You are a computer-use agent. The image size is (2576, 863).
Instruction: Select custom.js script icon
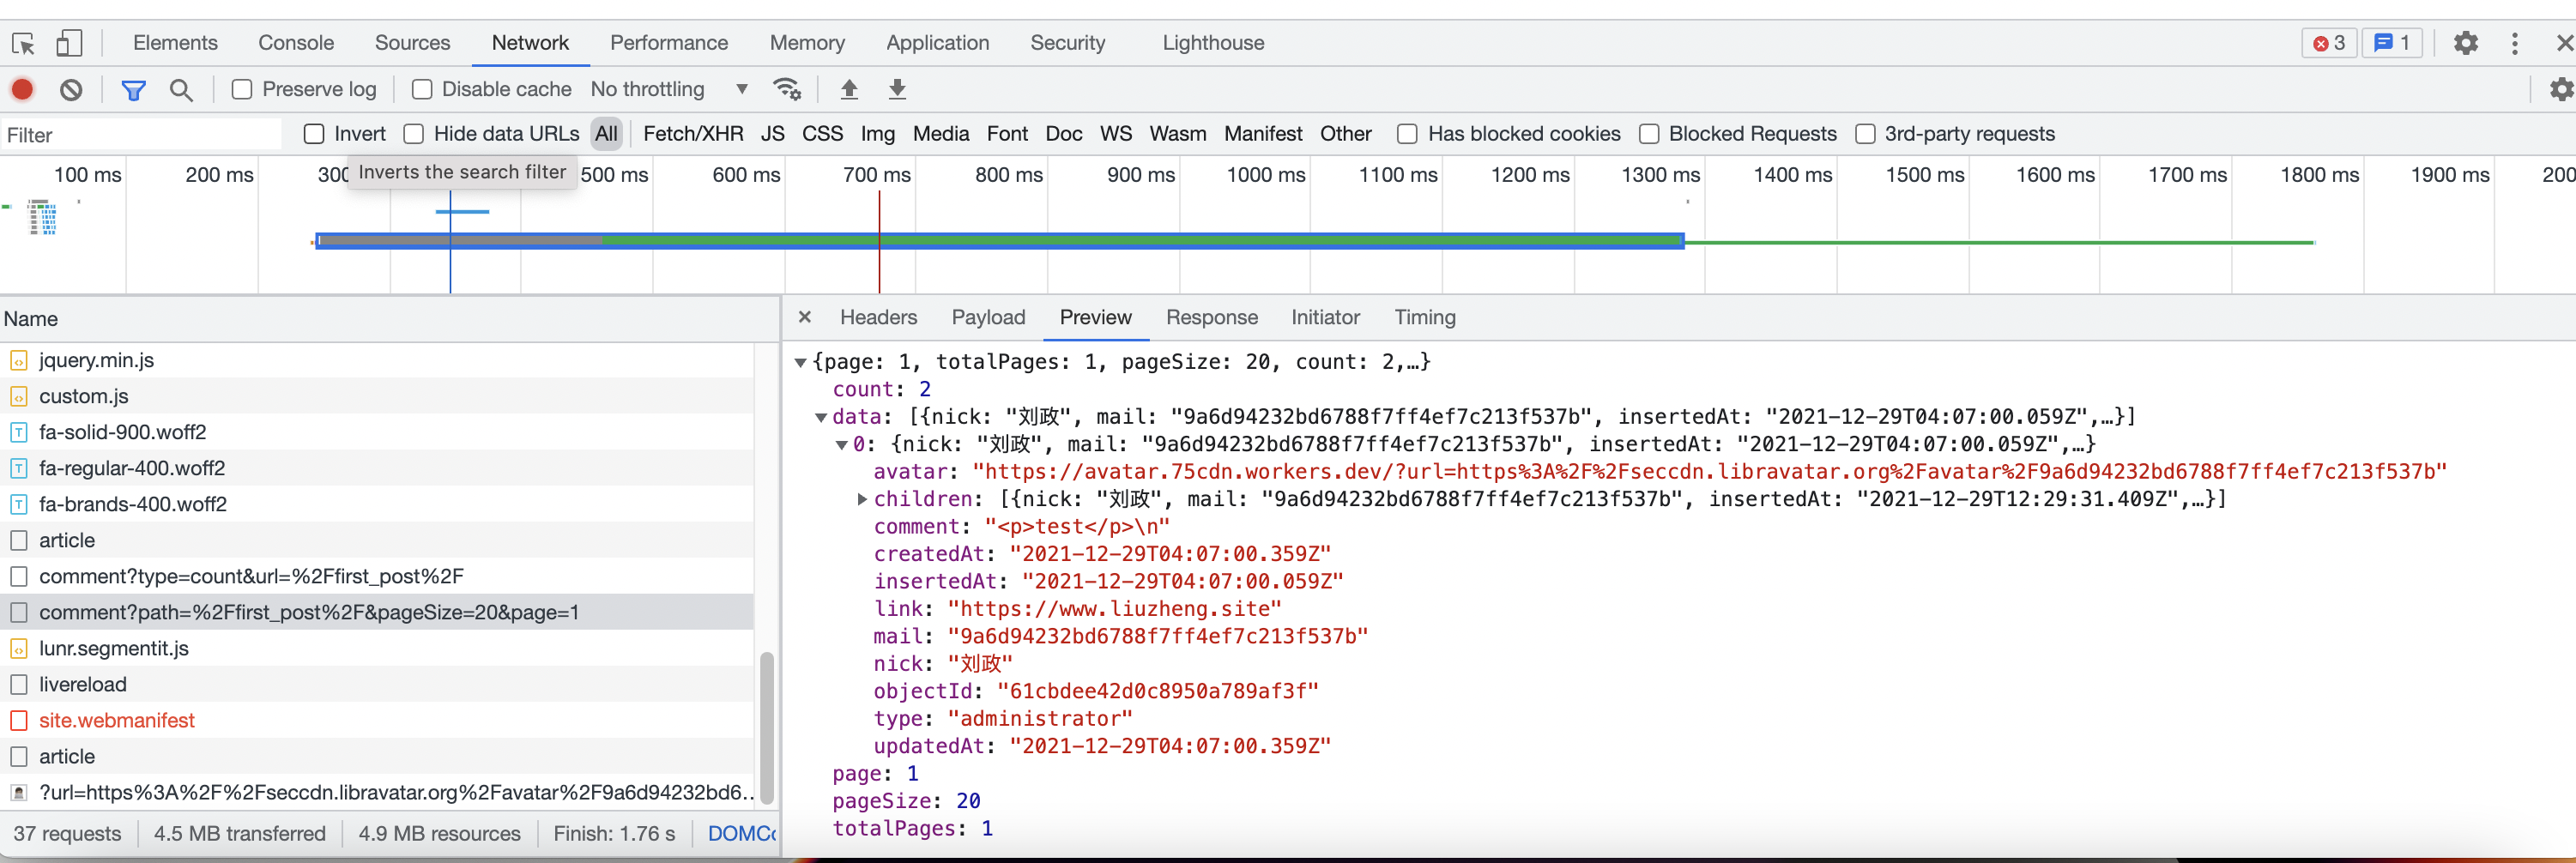(19, 396)
